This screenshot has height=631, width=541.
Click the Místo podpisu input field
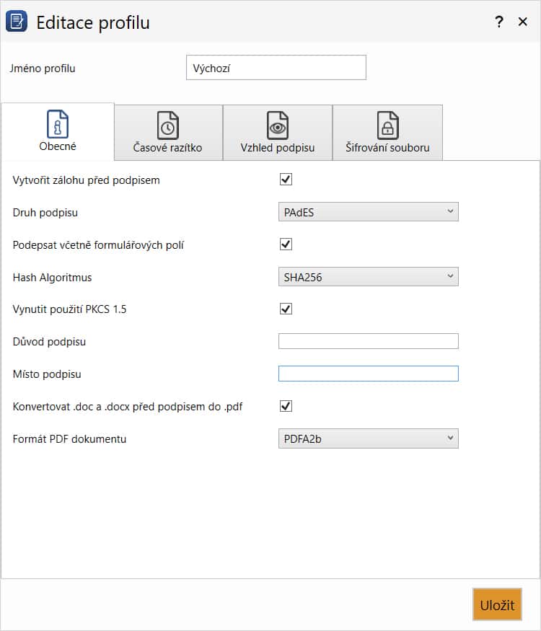click(x=369, y=374)
